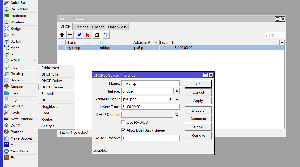Click the red cross disable icon

click(x=87, y=35)
